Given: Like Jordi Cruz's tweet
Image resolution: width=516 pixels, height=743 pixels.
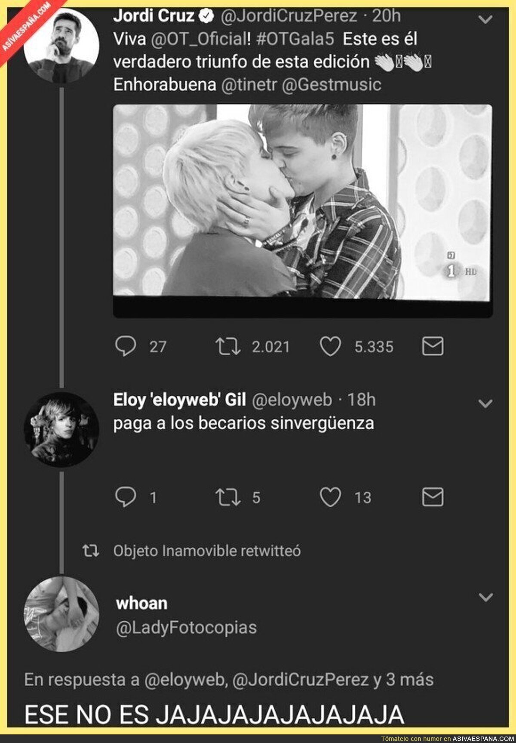Looking at the screenshot, I should point(330,347).
